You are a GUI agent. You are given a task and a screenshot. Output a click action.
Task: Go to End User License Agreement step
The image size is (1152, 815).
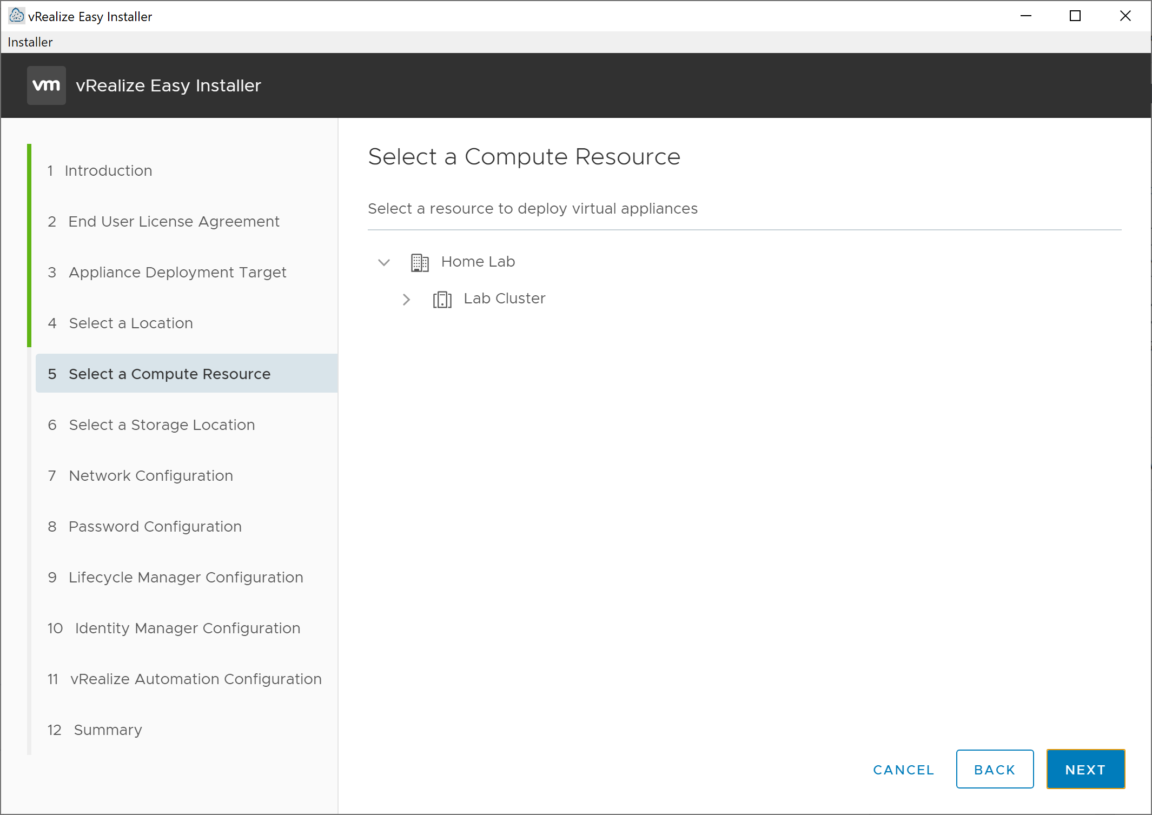click(173, 222)
